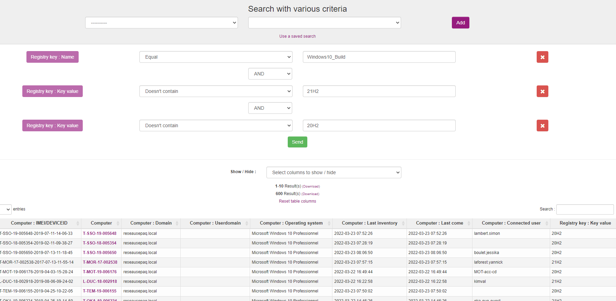Change operator for the 21H2 criterion
Screen dimensions: 616x301
pos(216,91)
